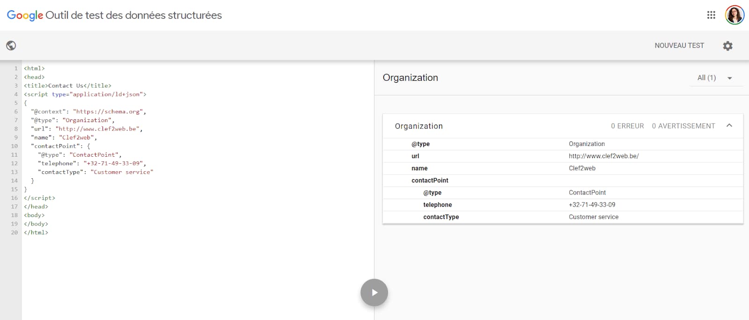Click the dropdown arrow beside All (1)
Viewport: 749px width, 320px height.
[x=730, y=78]
